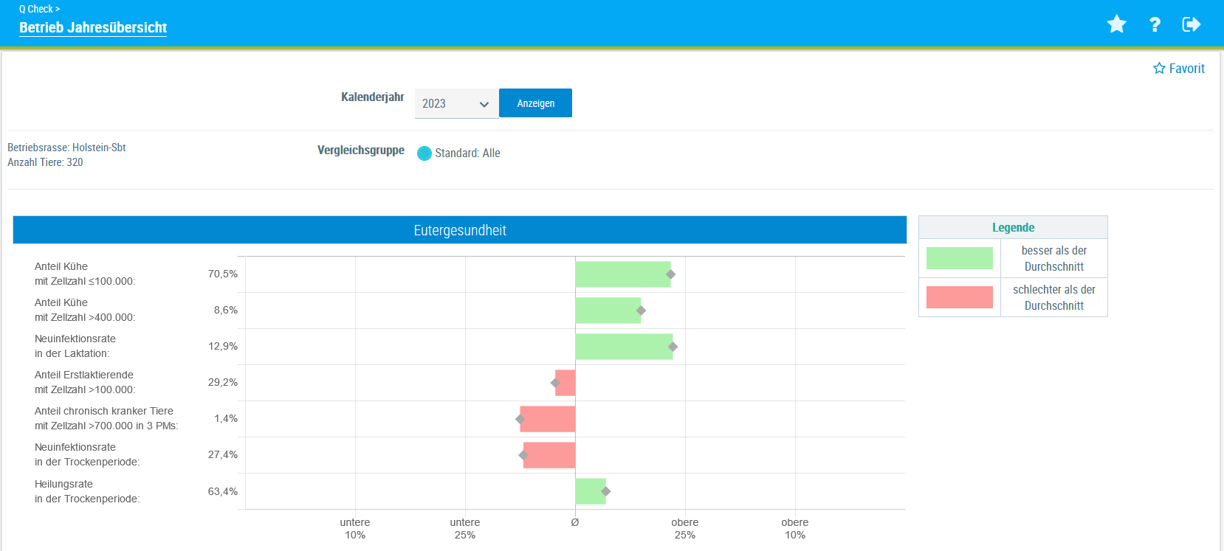The image size is (1224, 551).
Task: Click green 'besser als der Durchschnitt' swatch
Action: [x=959, y=258]
